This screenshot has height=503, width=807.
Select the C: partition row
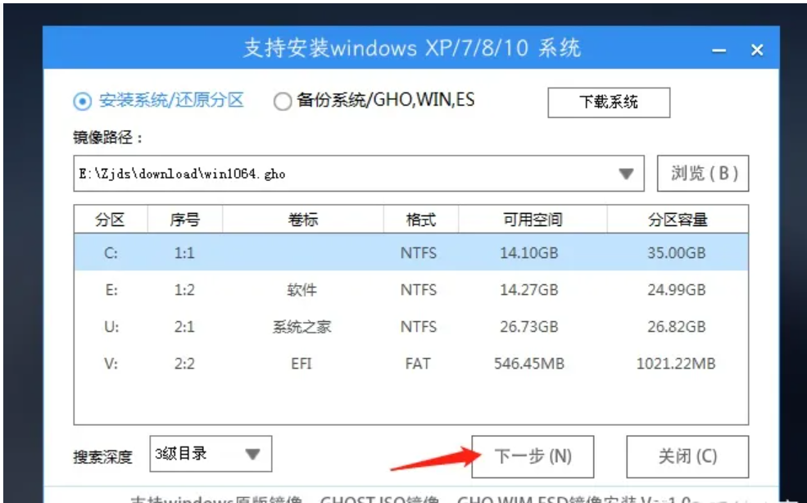click(410, 253)
